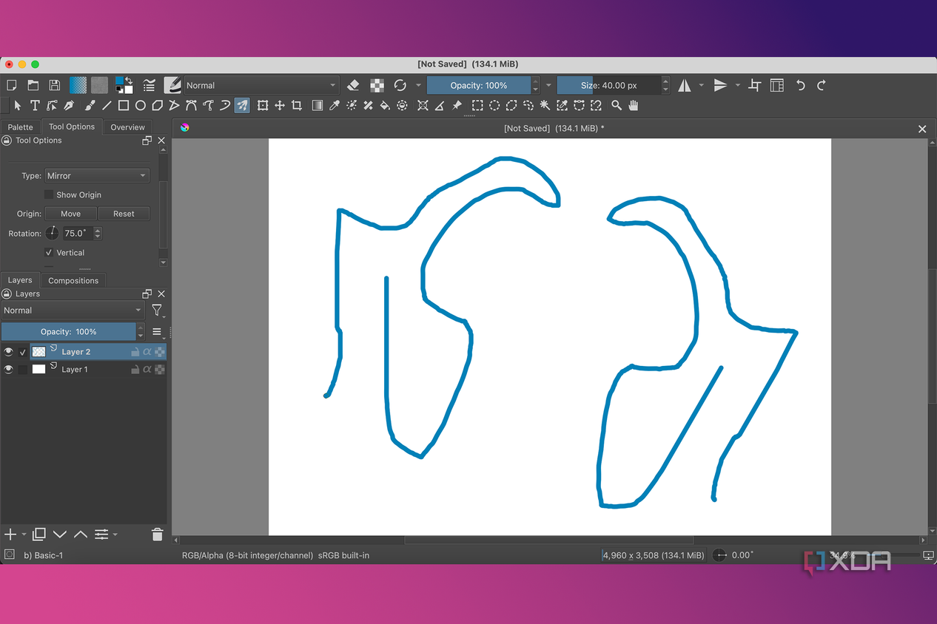Image resolution: width=937 pixels, height=624 pixels.
Task: Open the foreground color swatch
Action: 120,81
